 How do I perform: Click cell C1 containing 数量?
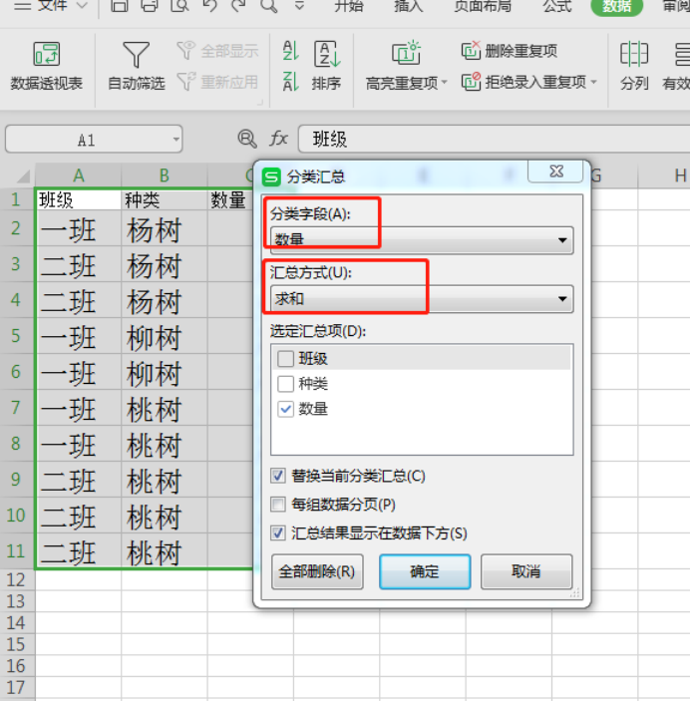click(x=230, y=199)
